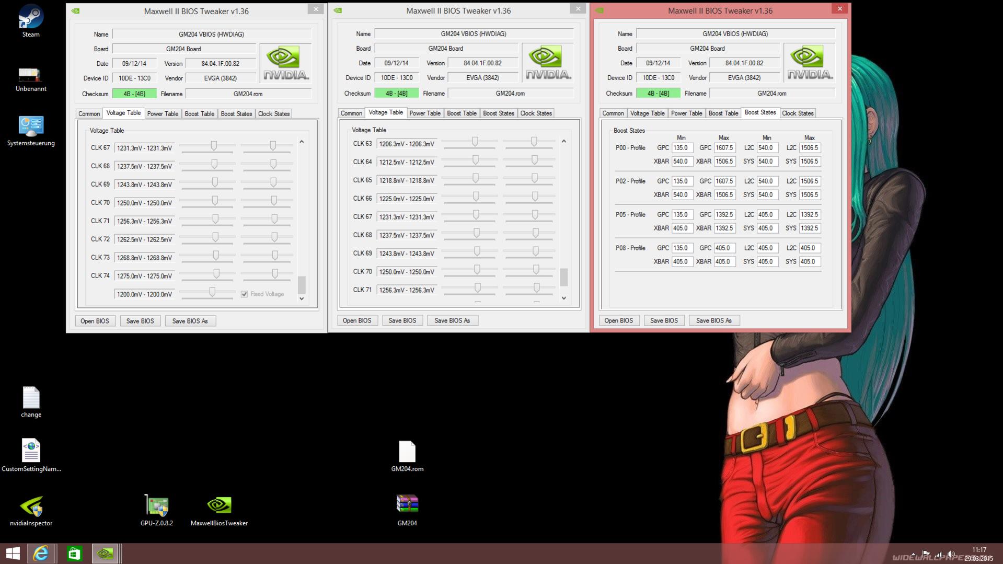
Task: Open the Action Center flag tray icon
Action: 926,554
